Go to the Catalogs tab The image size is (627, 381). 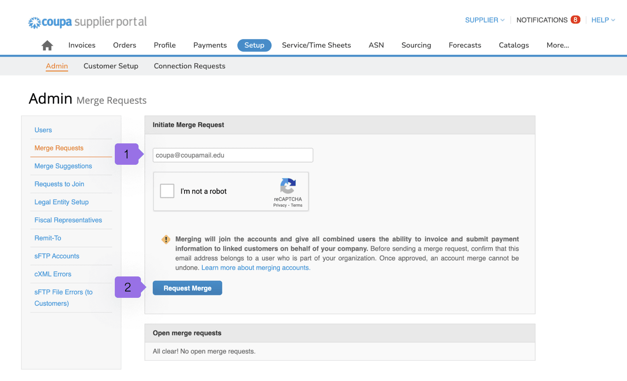pyautogui.click(x=514, y=45)
